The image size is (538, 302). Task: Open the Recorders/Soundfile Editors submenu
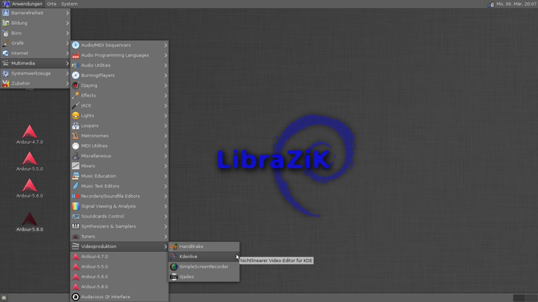click(x=119, y=196)
